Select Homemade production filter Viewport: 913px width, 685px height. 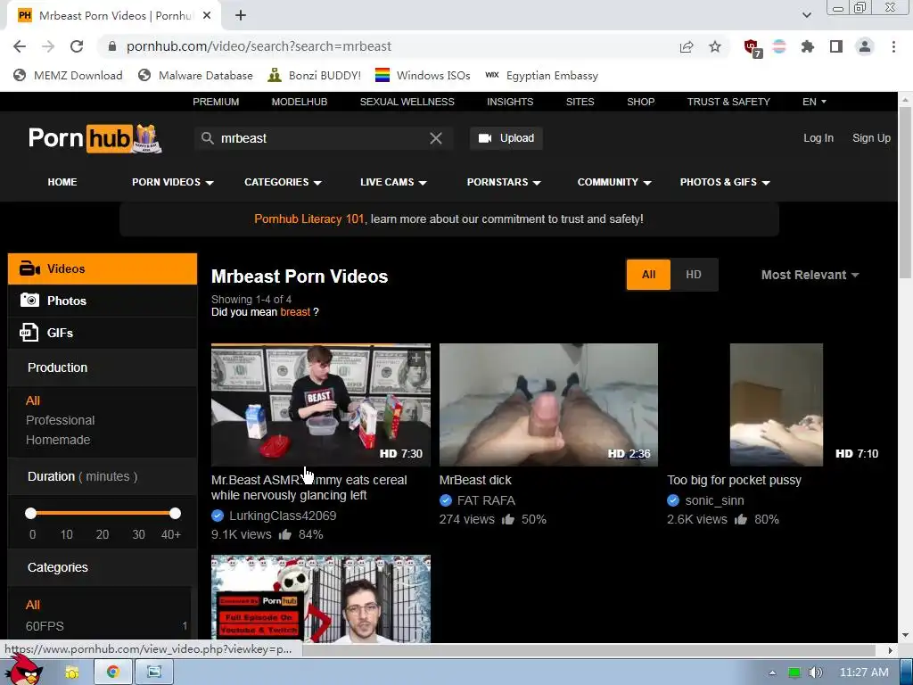[58, 440]
